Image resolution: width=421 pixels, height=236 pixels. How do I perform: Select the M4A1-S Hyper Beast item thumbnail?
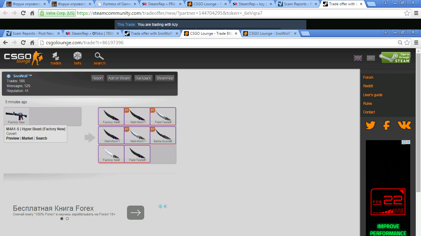(x=17, y=116)
